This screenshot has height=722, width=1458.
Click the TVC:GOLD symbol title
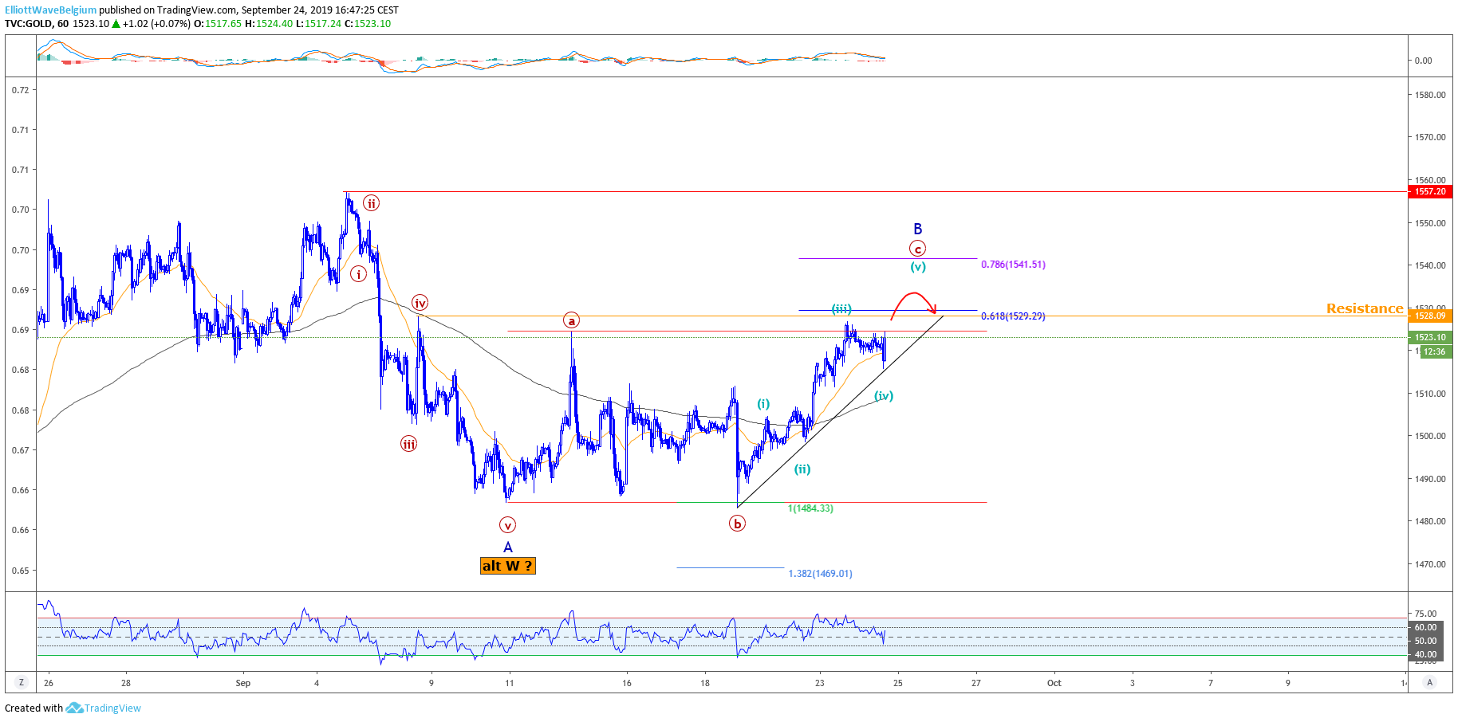pos(29,24)
